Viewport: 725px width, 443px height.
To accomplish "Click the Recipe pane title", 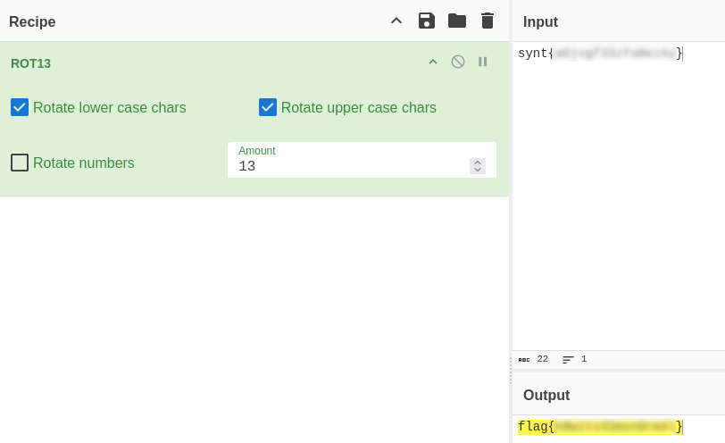I will 32,21.
